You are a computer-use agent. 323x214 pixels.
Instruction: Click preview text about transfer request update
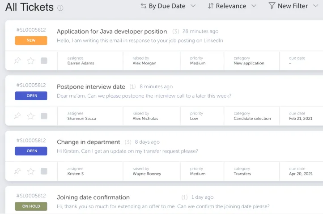127,151
